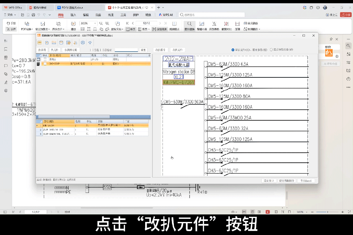Screen dimensions: 353x235
Task: Open the 300% zoom level dropdown
Action: [95, 23]
